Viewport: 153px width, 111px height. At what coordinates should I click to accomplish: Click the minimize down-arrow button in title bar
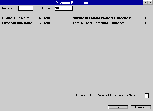point(146,3)
